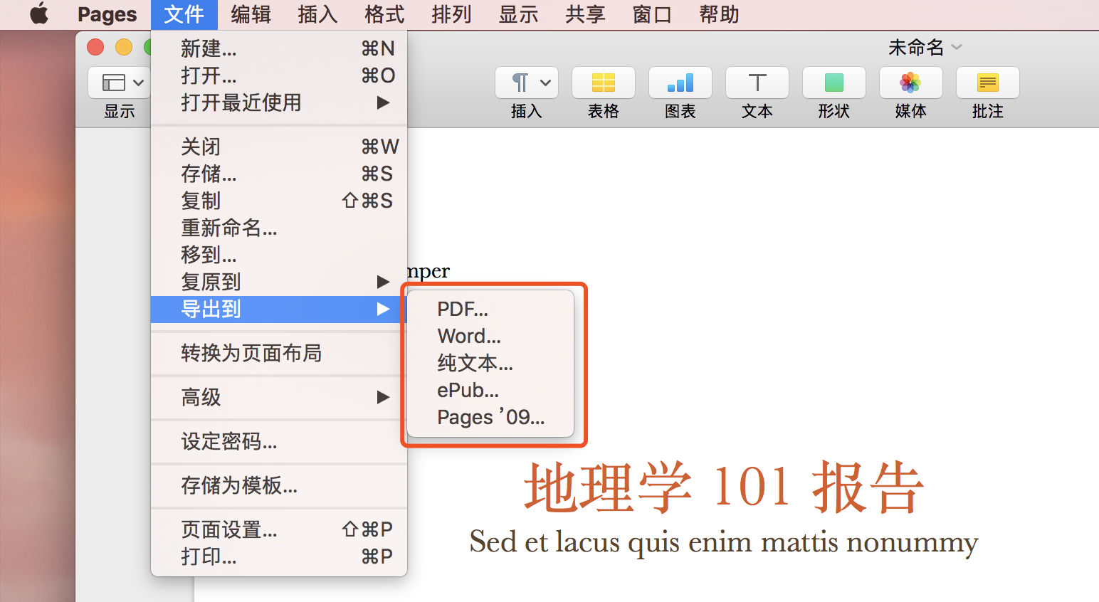
Task: Click the 媒体 media toolbar icon
Action: tap(911, 83)
